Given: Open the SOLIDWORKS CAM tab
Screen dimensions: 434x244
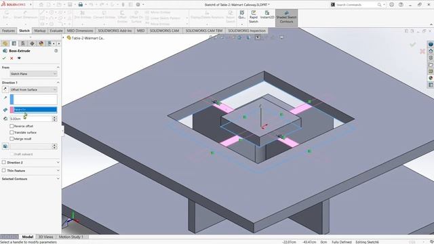Looking at the screenshot, I should coord(164,30).
